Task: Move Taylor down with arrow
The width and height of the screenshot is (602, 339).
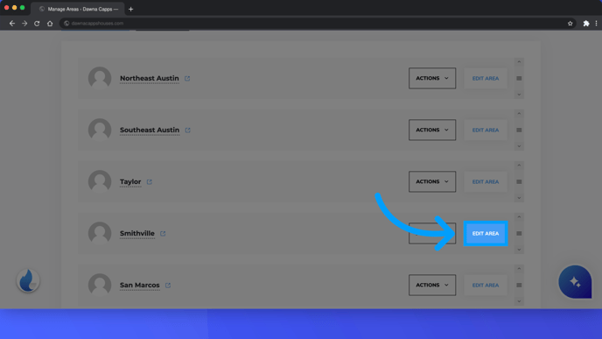Action: point(519,198)
